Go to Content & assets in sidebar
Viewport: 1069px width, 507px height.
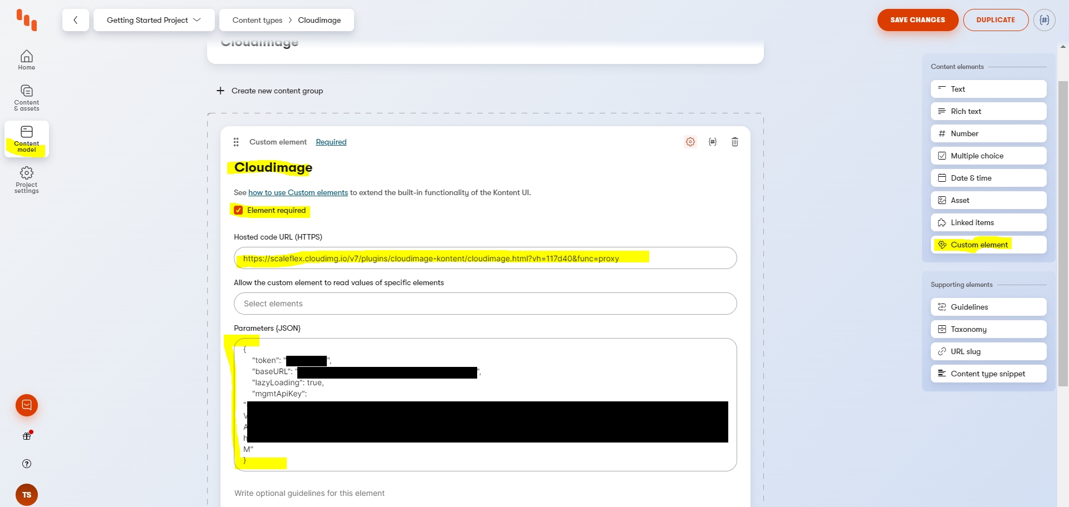click(x=27, y=97)
